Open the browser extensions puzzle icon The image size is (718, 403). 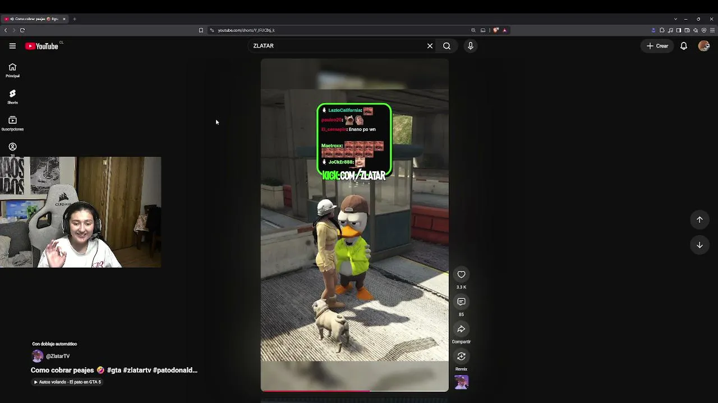(662, 30)
